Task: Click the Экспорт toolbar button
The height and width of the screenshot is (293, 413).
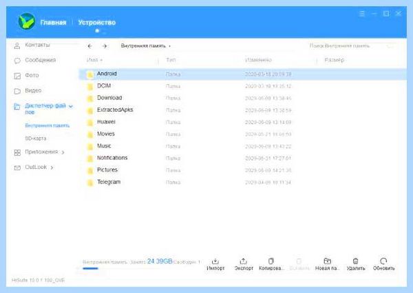Action: [x=244, y=264]
